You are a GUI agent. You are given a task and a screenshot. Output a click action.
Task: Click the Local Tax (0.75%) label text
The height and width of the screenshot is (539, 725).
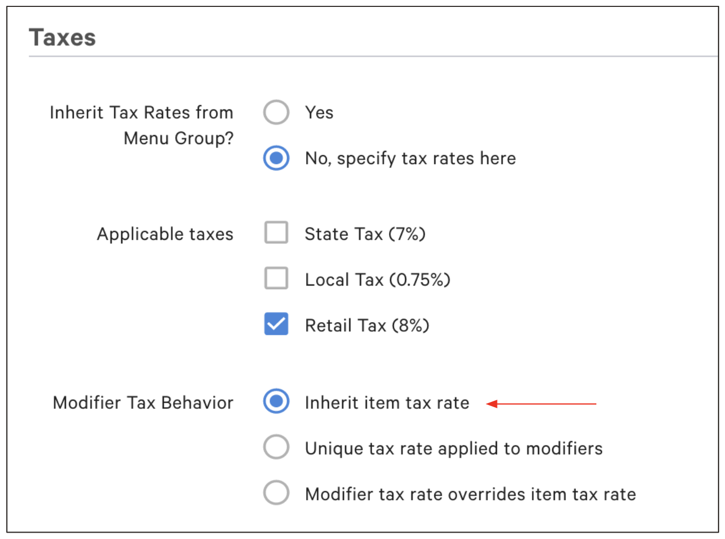[x=377, y=279]
